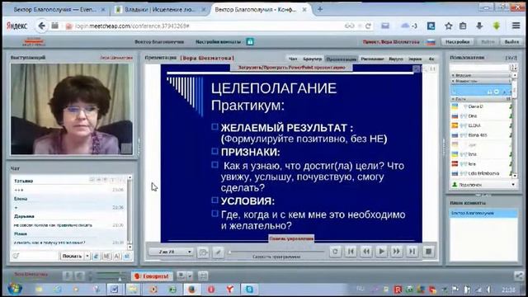Click the Выйти button

511,42
